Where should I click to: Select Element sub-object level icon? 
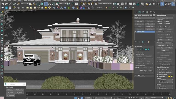click(148, 50)
